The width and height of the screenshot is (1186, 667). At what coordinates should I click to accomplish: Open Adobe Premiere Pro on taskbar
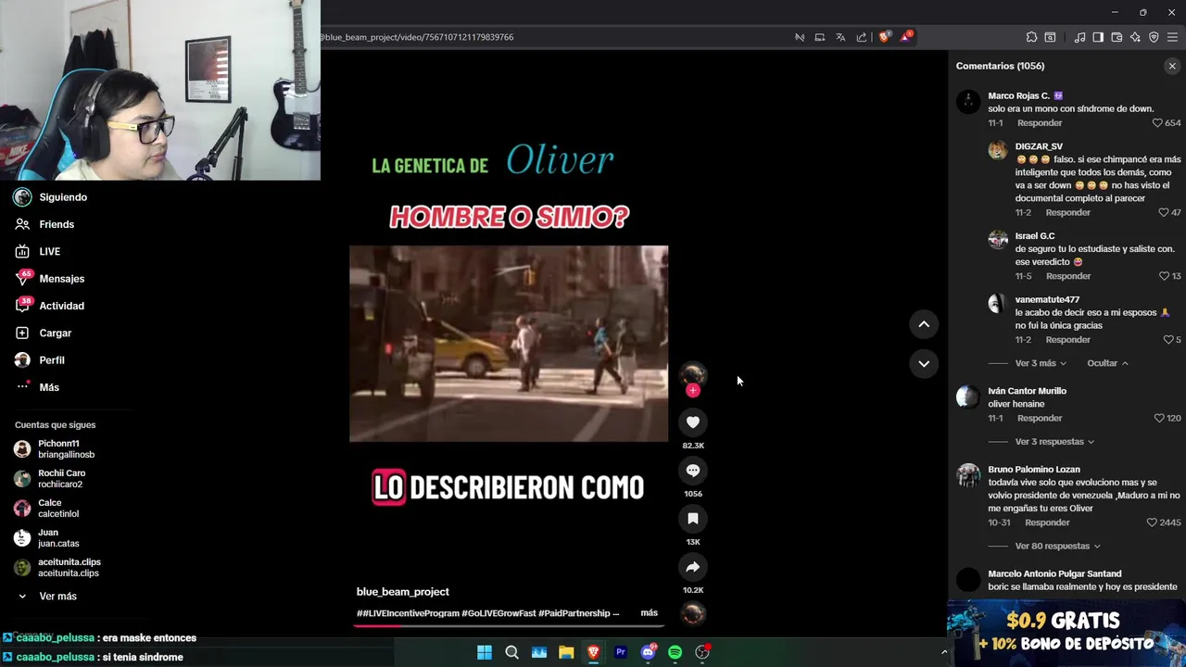[621, 652]
